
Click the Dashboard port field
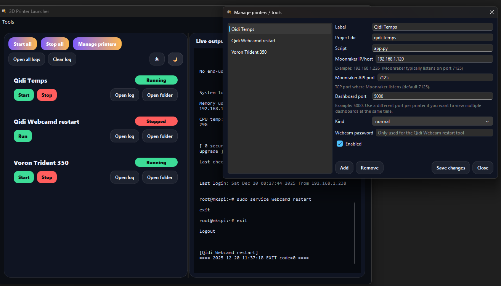(432, 96)
